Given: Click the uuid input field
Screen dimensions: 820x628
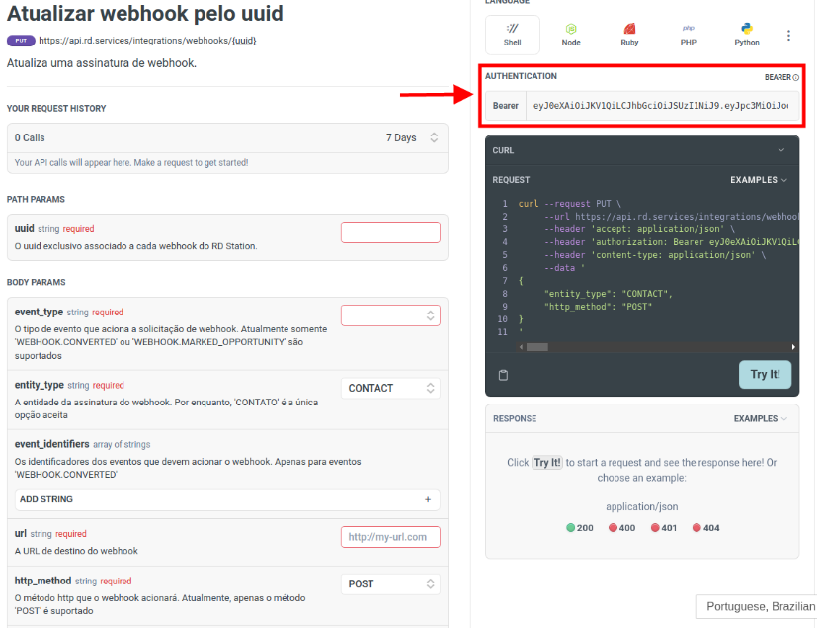Looking at the screenshot, I should tap(390, 232).
